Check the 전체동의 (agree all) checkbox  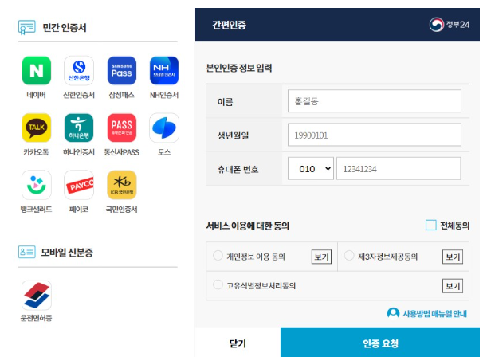[x=430, y=226]
